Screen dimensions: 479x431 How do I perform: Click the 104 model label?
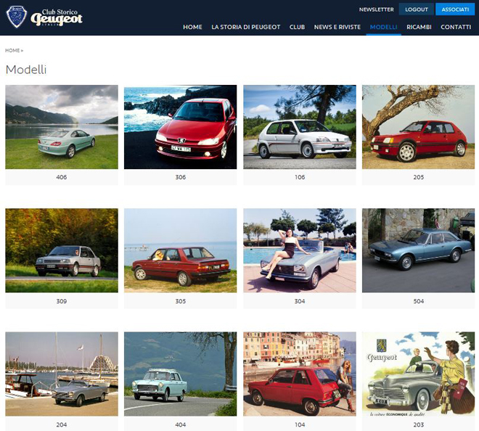coord(300,424)
